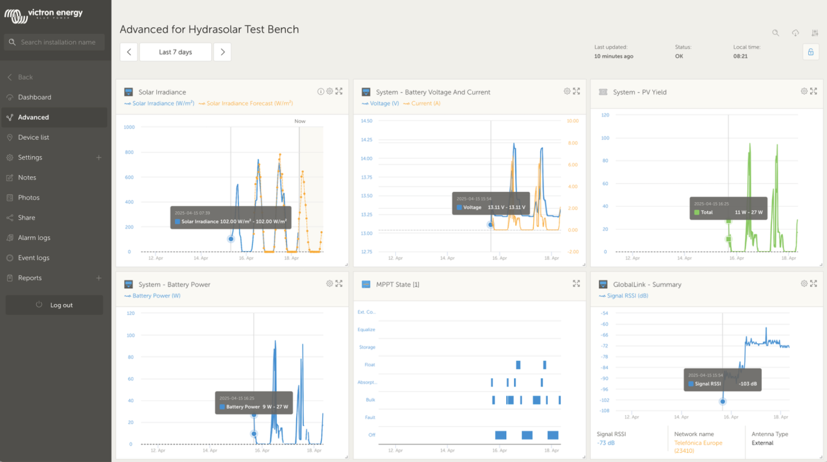Go to previous time period arrow
Screen dimensions: 827x462
coord(129,52)
